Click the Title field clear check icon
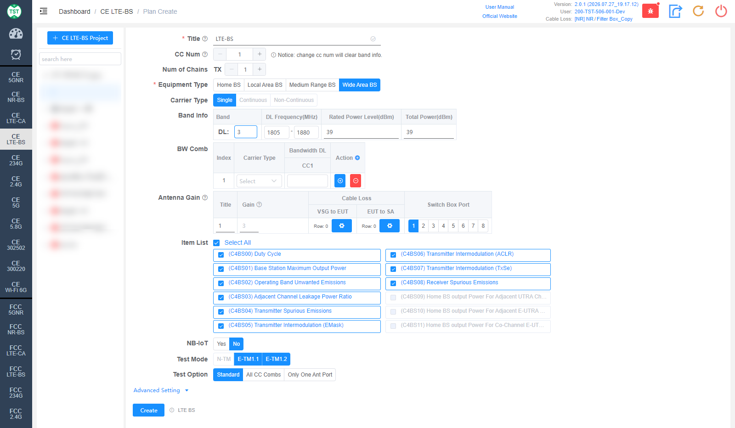735x428 pixels. (x=373, y=39)
